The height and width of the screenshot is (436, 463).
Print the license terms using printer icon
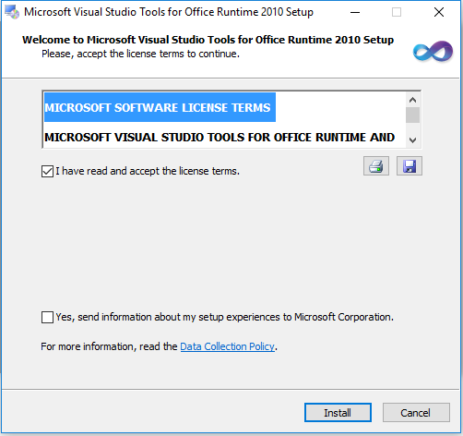pos(376,166)
